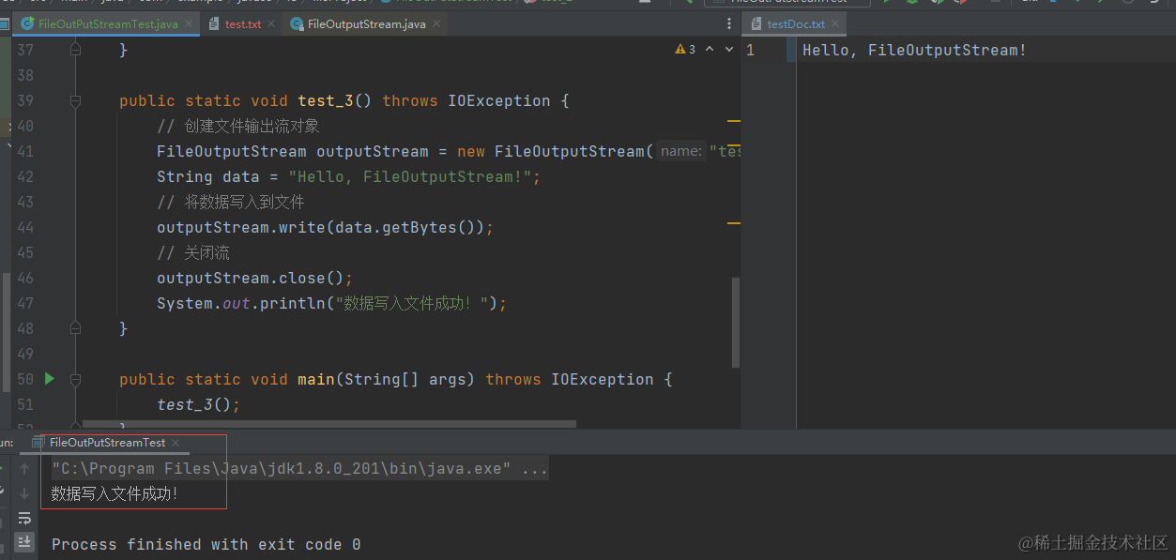
Task: Click 'IOException' in the test_3 signature
Action: [498, 100]
